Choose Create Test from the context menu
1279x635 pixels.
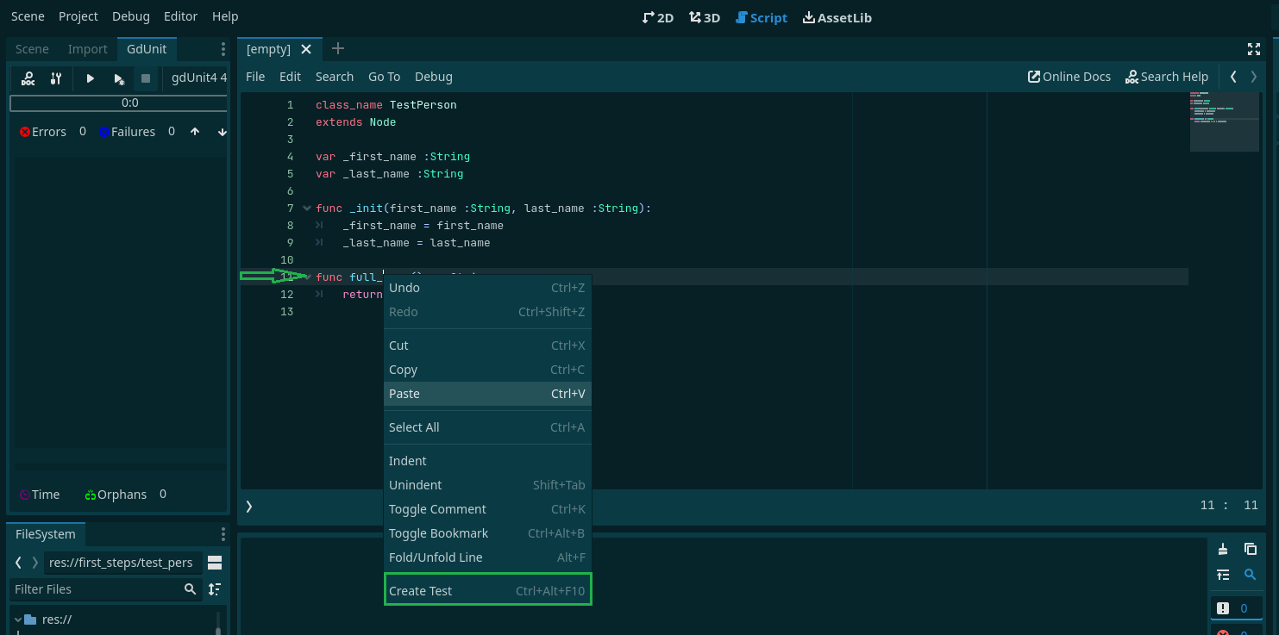pyautogui.click(x=487, y=590)
